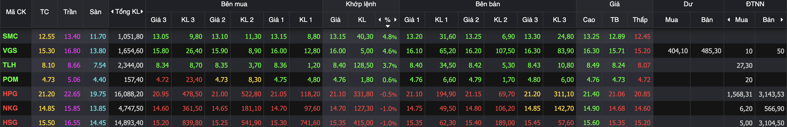
Task: Click HPG total volume 16,088,20
Action: coord(129,94)
